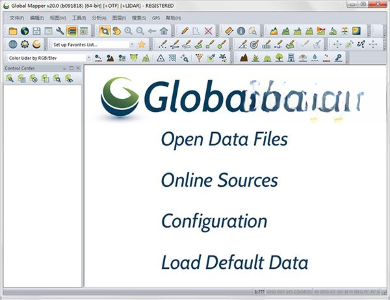
Task: Click the red X delete icon
Action: point(209,31)
